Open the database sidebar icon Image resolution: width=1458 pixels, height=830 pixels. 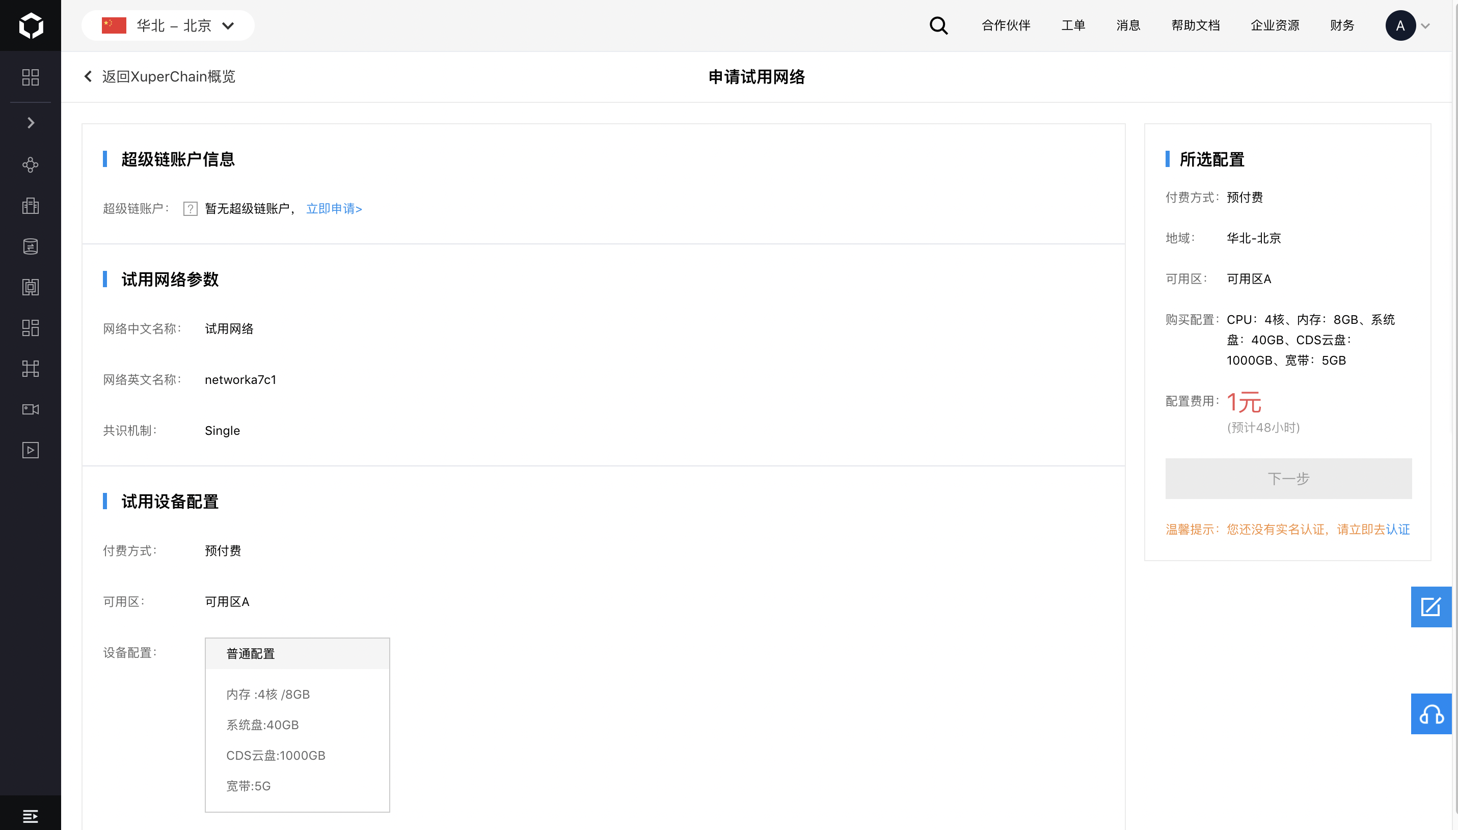(31, 246)
